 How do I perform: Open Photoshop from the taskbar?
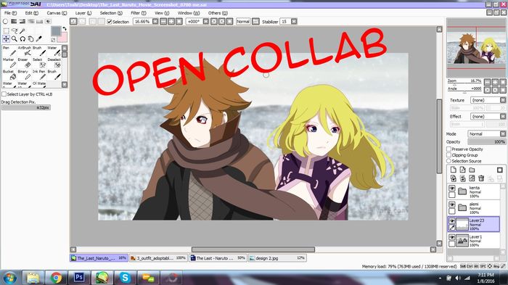click(x=78, y=278)
